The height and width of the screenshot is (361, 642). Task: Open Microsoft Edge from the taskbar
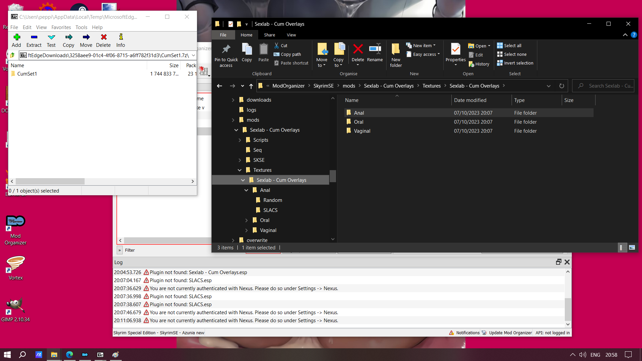(70, 355)
